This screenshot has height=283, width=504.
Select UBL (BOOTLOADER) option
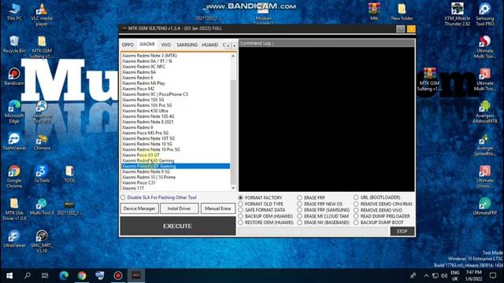pos(377,197)
